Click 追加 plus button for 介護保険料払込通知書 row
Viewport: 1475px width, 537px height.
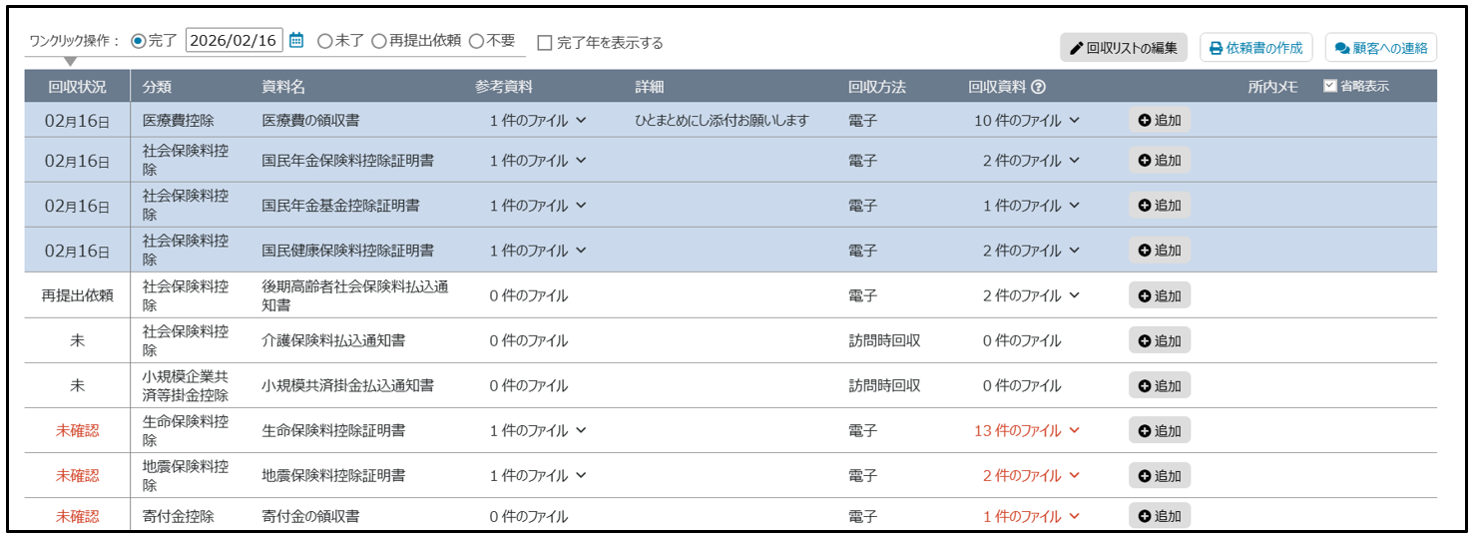coord(1160,340)
